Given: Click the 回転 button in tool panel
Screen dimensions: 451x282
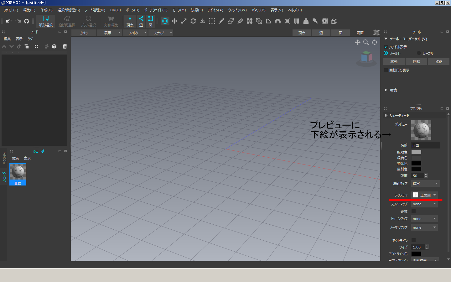Looking at the screenshot, I should (x=417, y=62).
